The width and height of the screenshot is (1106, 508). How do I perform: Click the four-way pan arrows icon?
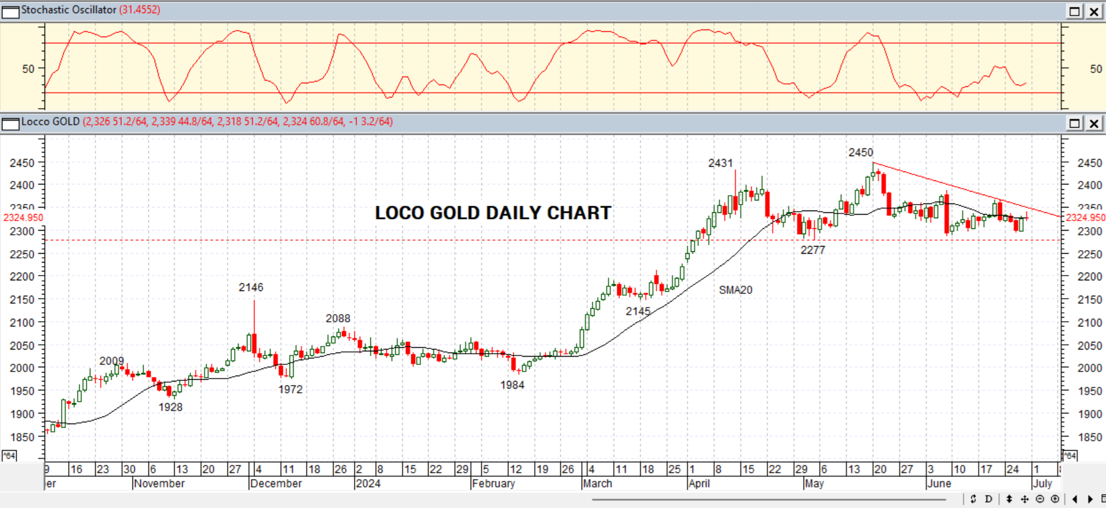coord(1025,499)
